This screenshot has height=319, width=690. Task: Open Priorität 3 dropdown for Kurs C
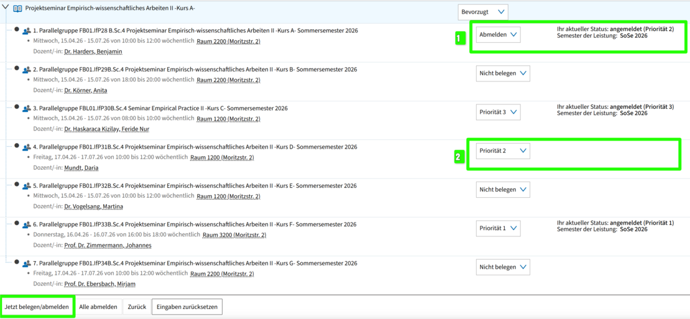pyautogui.click(x=498, y=112)
